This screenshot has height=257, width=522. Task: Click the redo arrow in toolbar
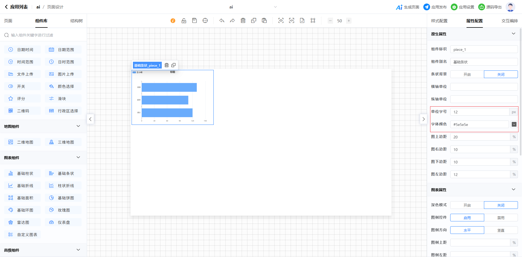232,21
